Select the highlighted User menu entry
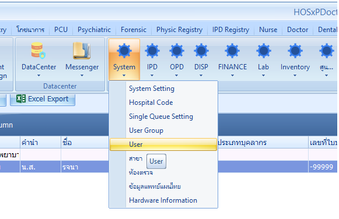Screen dimensions: 339x219 click(163, 144)
